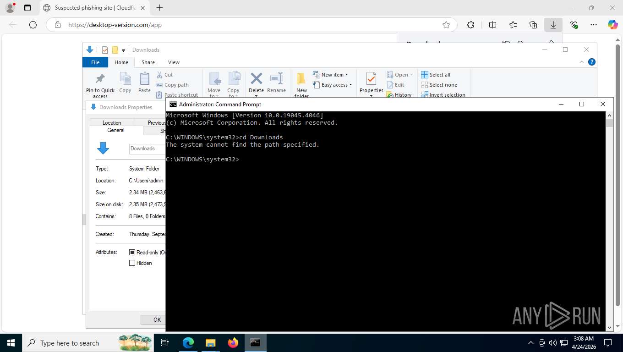Click the Paste icon in Explorer ribbon

point(144,83)
